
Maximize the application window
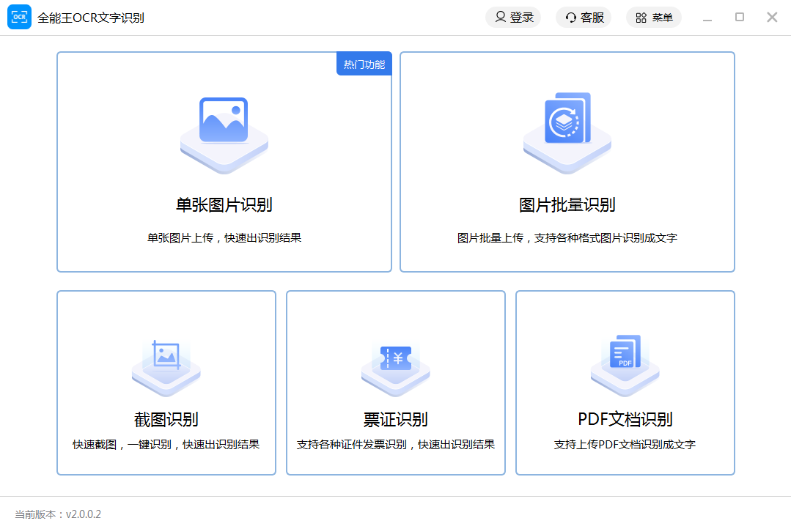pyautogui.click(x=740, y=18)
